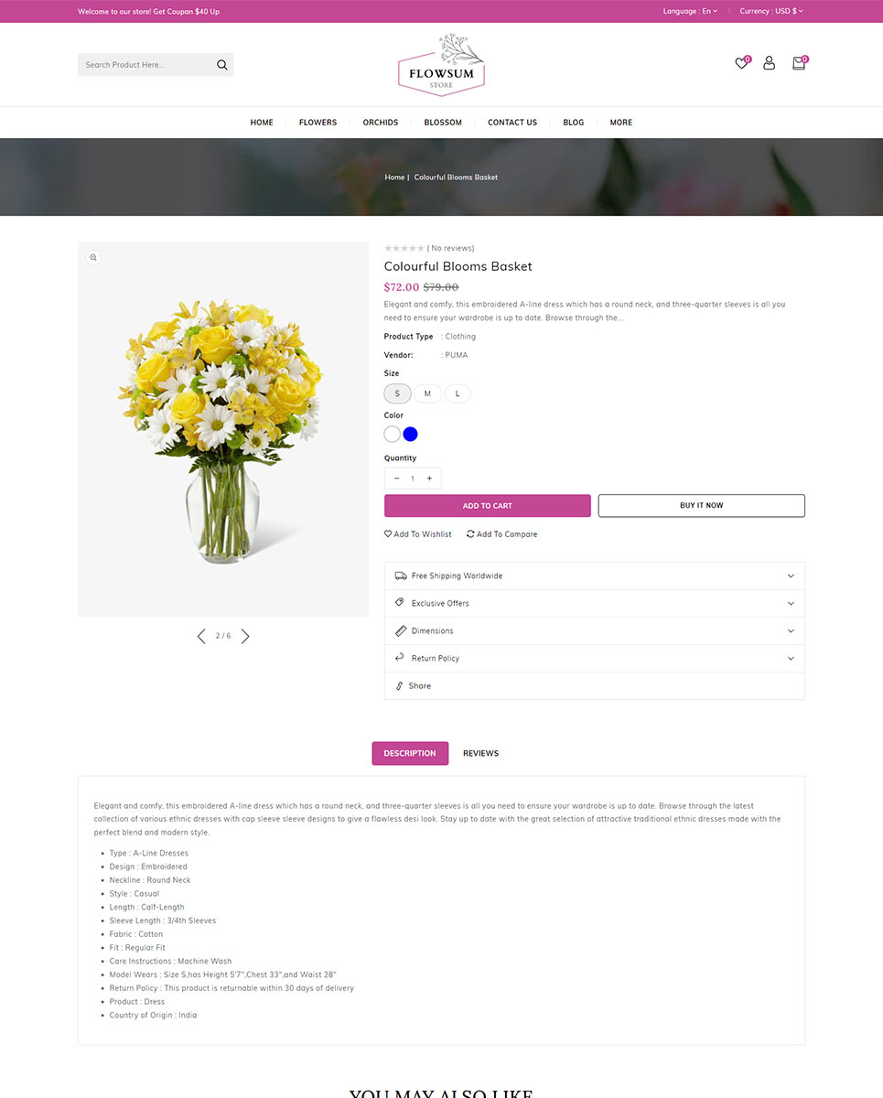Open the Orchids menu item
Viewport: 883px width, 1098px height.
(x=381, y=123)
